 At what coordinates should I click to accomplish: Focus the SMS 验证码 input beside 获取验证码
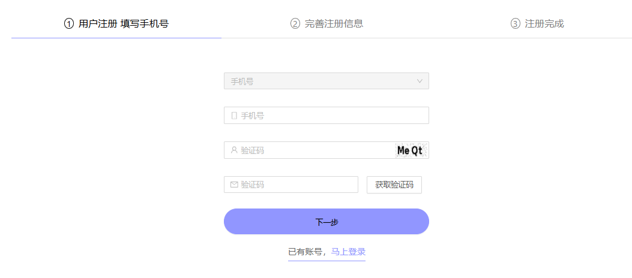tap(291, 185)
